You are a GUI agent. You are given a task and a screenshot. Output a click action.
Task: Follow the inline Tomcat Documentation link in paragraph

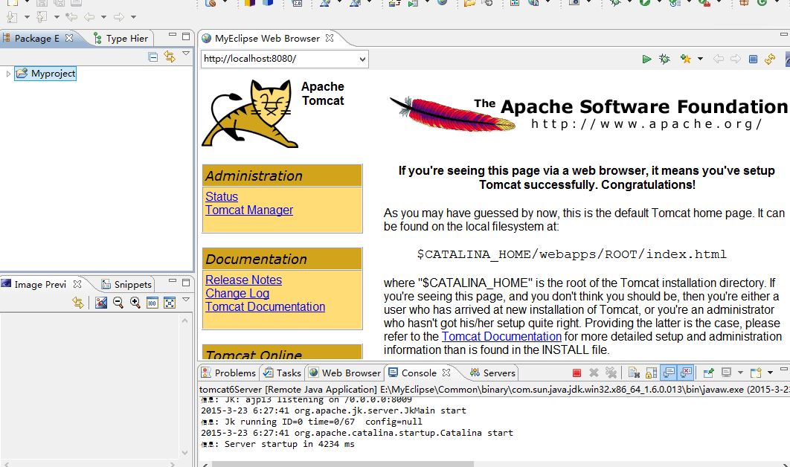[501, 336]
